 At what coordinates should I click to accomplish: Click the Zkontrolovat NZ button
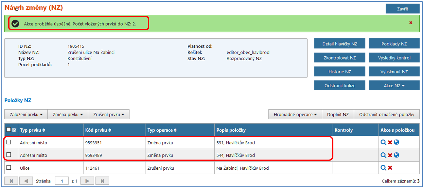tap(340, 58)
